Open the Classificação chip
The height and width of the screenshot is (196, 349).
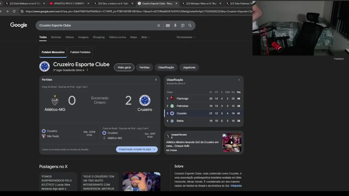[x=166, y=67]
